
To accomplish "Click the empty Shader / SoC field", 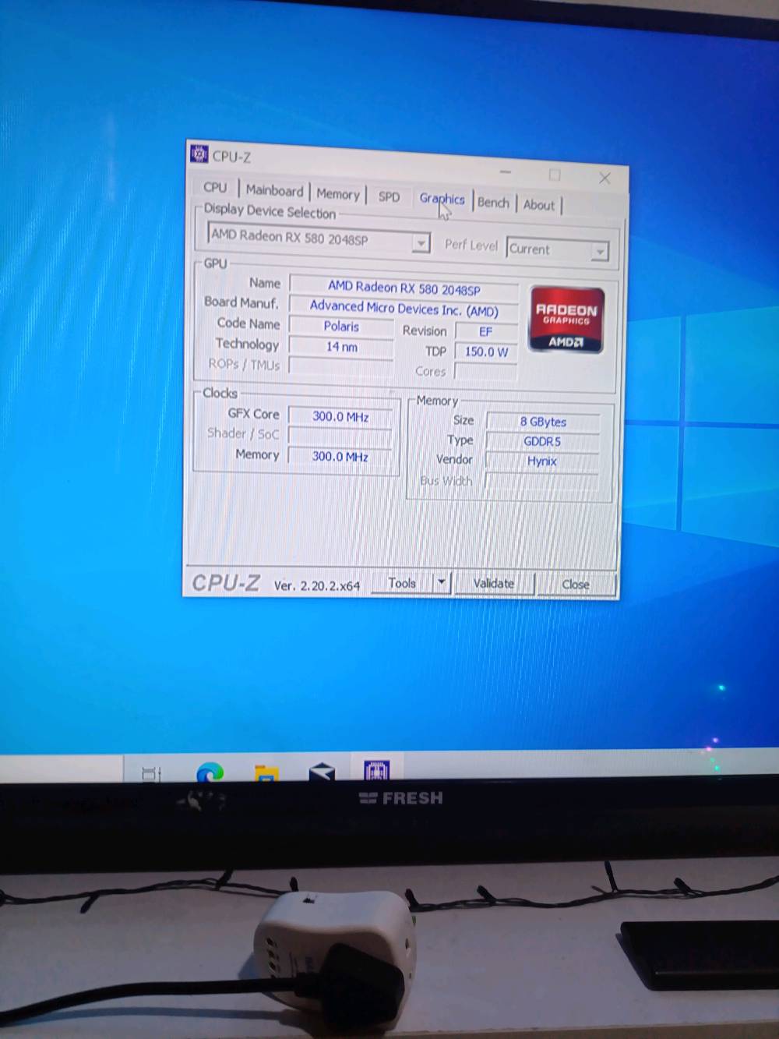I will (x=340, y=436).
